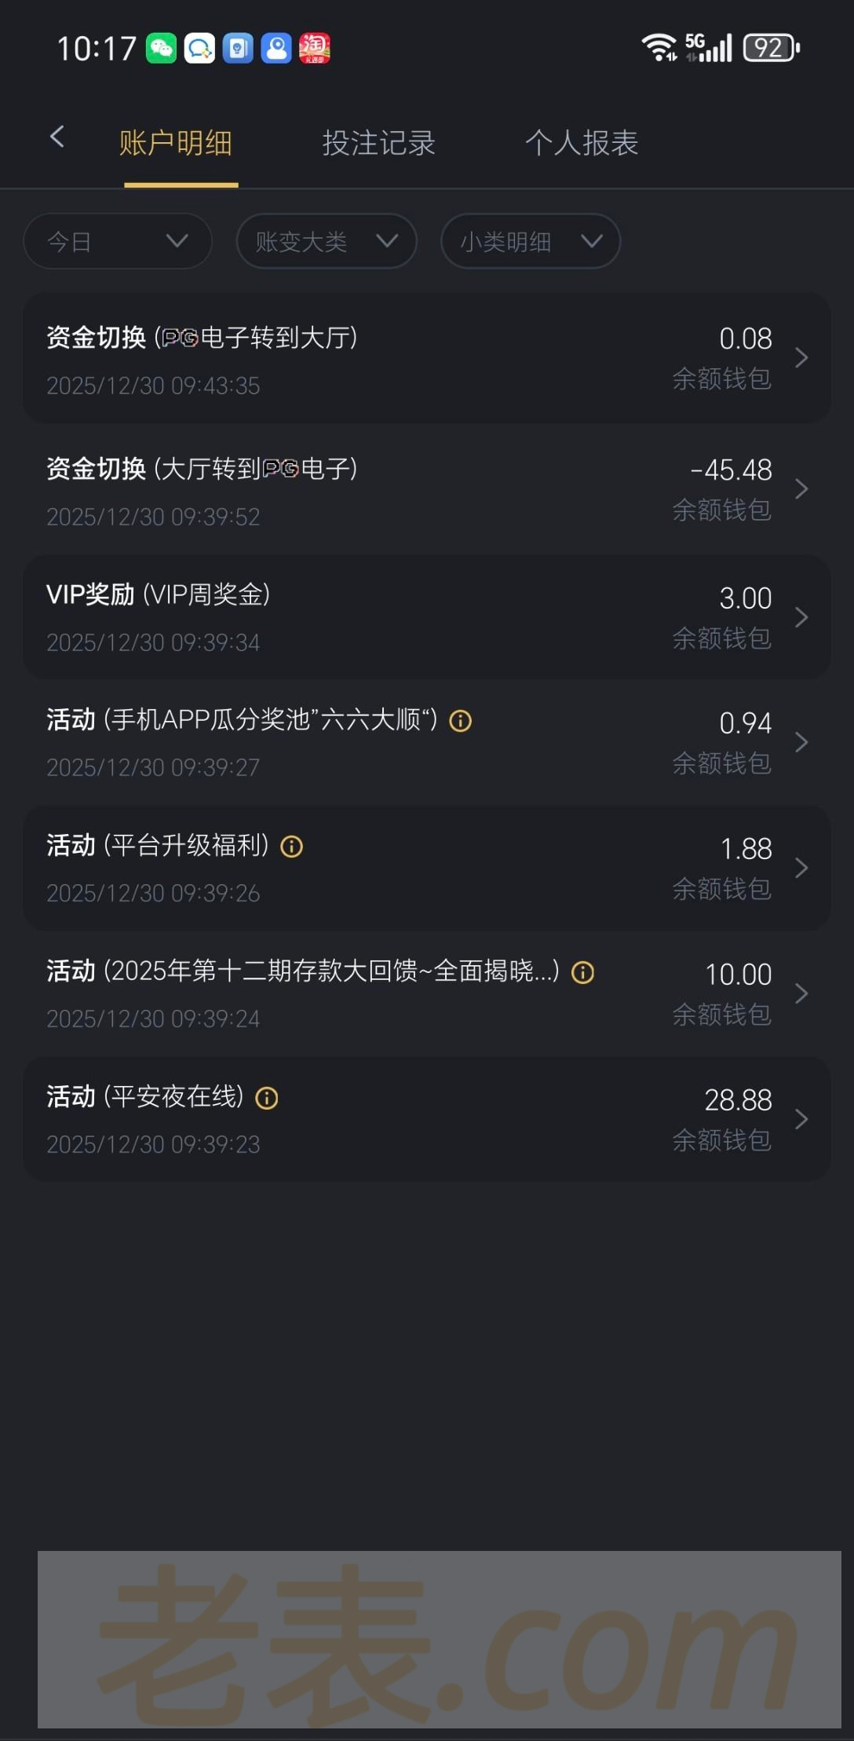
Task: Tap info icon next to 平台升级福利
Action: click(292, 847)
